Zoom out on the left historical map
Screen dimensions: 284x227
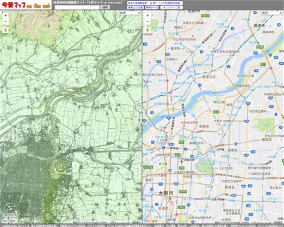pyautogui.click(x=5, y=22)
